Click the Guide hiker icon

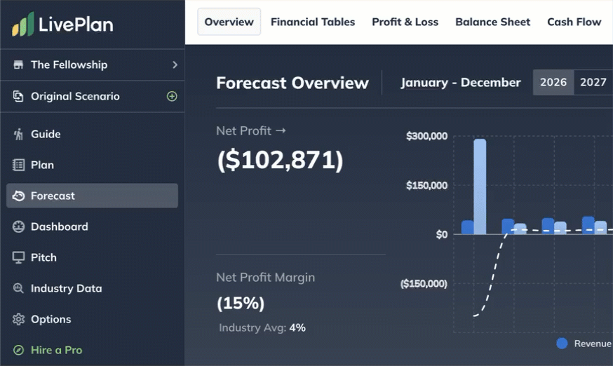tap(18, 134)
